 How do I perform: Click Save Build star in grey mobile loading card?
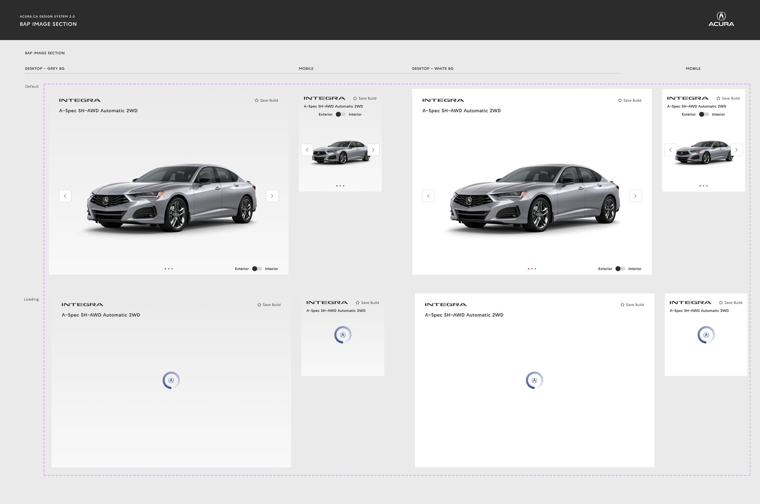coord(358,303)
